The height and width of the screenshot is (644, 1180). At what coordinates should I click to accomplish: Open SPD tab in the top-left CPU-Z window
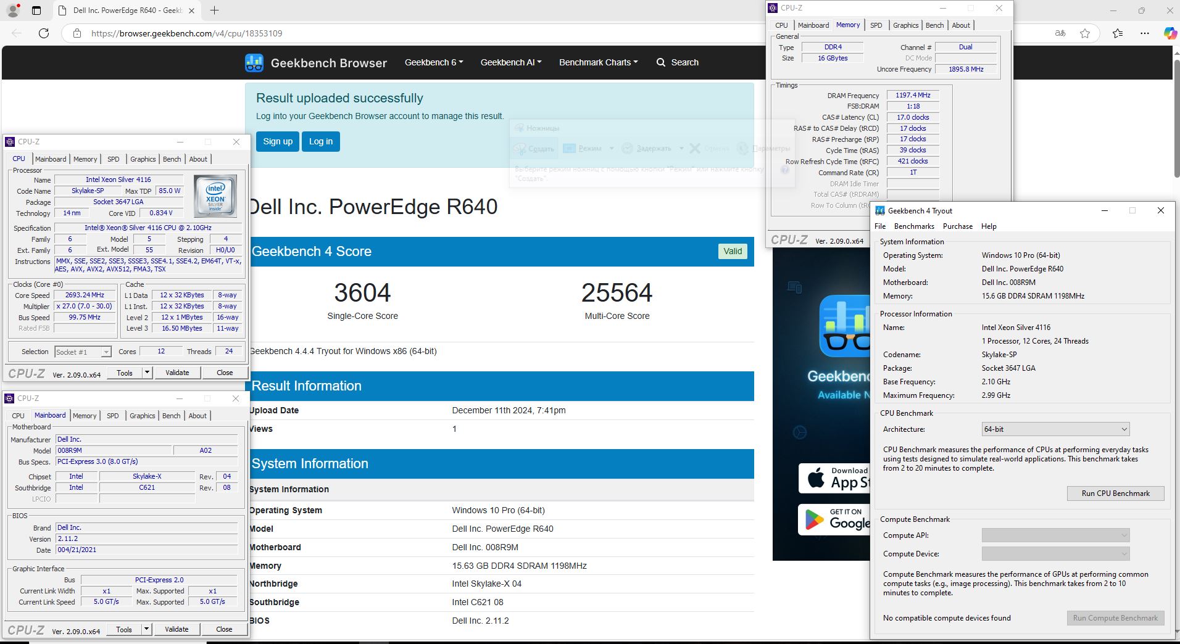point(114,159)
